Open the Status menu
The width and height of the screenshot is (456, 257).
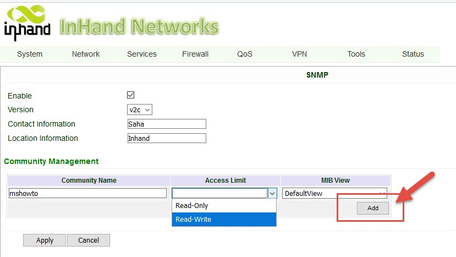coord(413,54)
